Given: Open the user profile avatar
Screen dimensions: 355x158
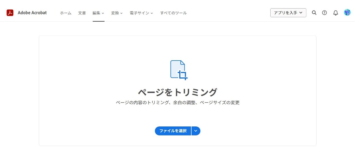Looking at the screenshot, I should coord(347,12).
